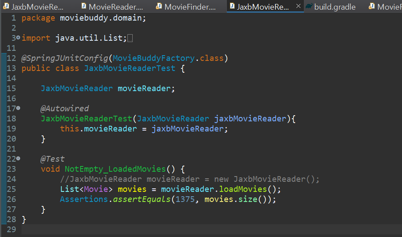Click the loadMovies method call
The height and width of the screenshot is (237, 402).
[x=243, y=189]
